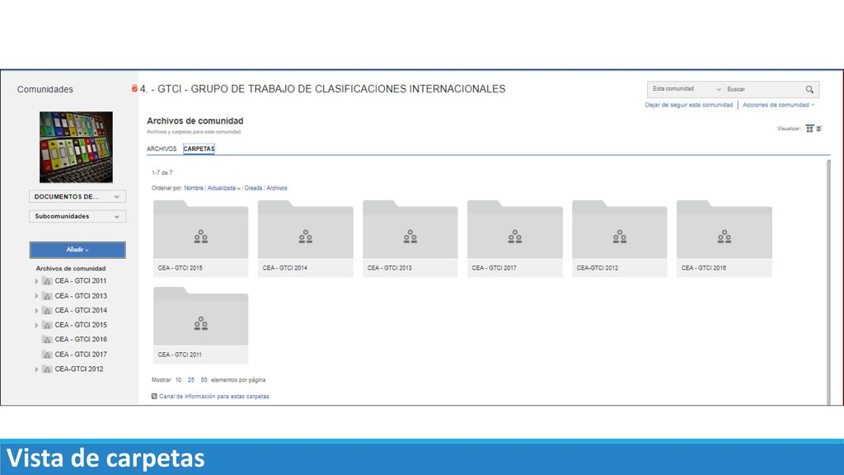The image size is (844, 475).
Task: Click sidebar folder icon for CEA - GTCI 2016
Action: pos(47,340)
